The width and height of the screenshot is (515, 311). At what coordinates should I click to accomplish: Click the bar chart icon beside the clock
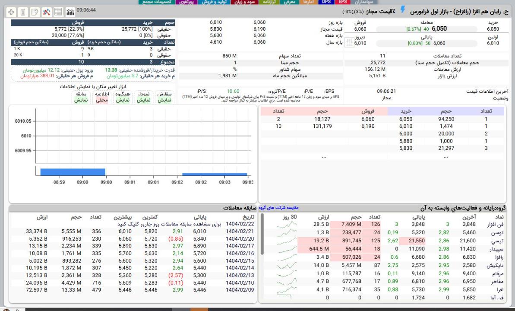tap(70, 11)
